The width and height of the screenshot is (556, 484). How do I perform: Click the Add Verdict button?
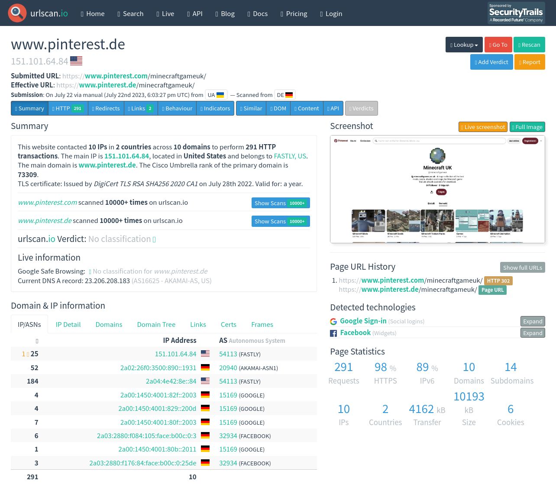coord(491,62)
